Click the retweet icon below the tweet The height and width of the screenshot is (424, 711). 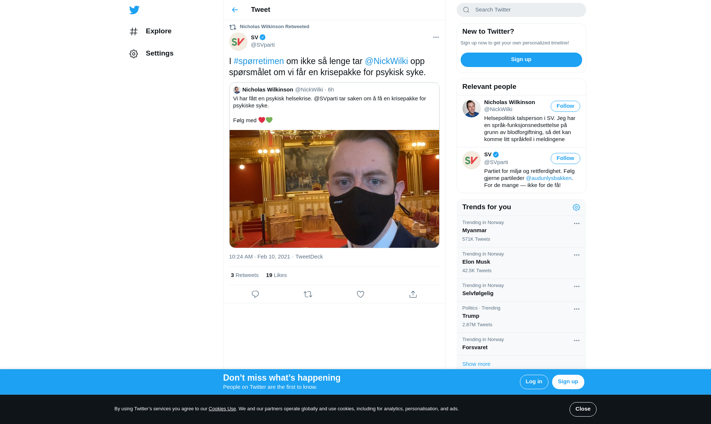click(308, 294)
